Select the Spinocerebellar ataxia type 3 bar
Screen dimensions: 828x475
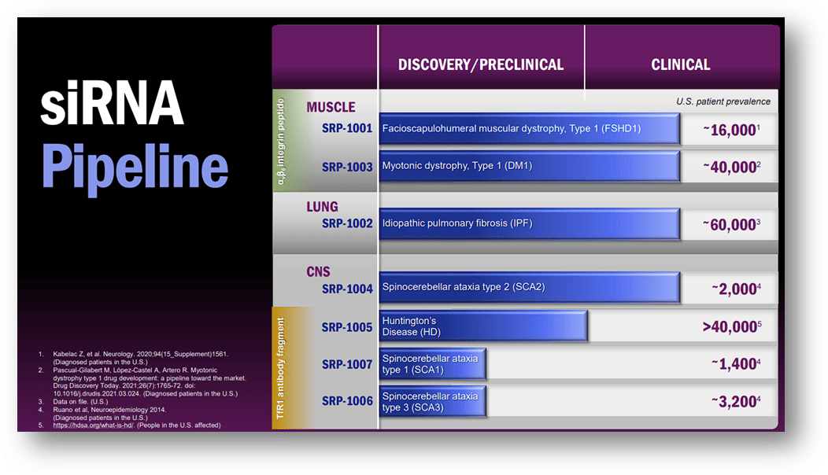(x=431, y=400)
